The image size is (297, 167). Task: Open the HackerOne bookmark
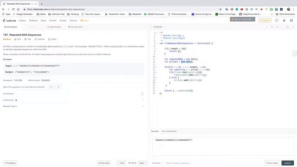pos(116,14)
